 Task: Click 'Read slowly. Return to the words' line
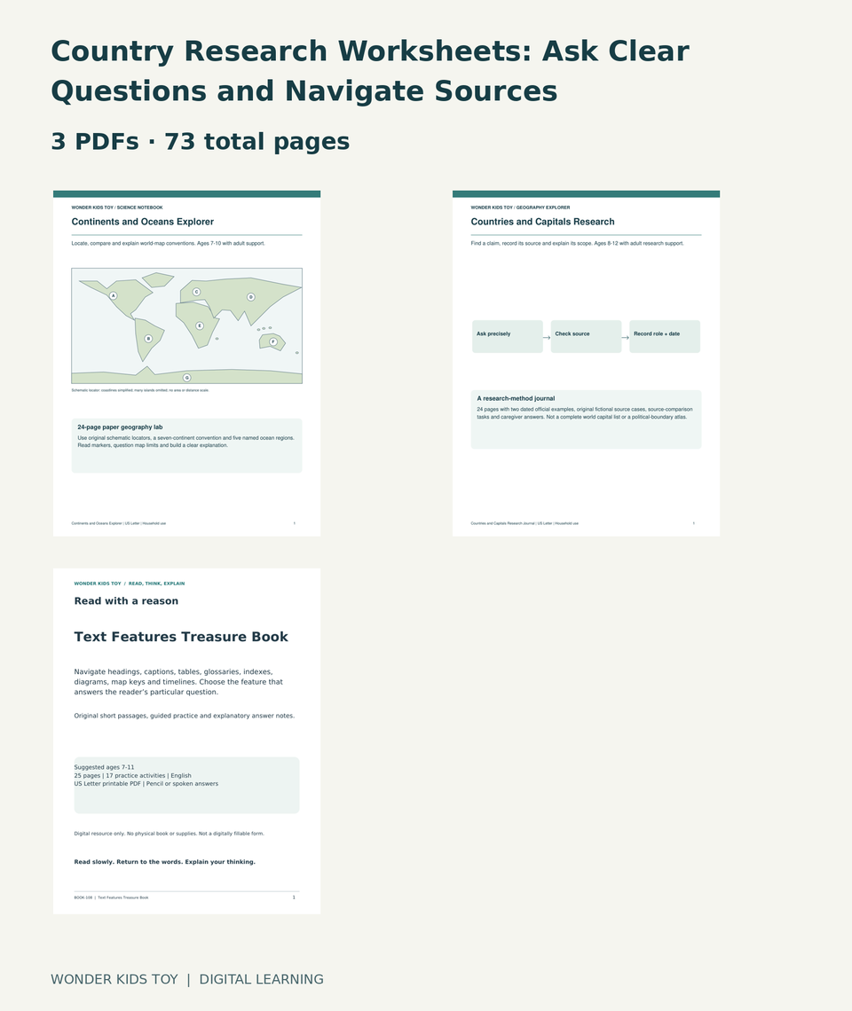164,862
